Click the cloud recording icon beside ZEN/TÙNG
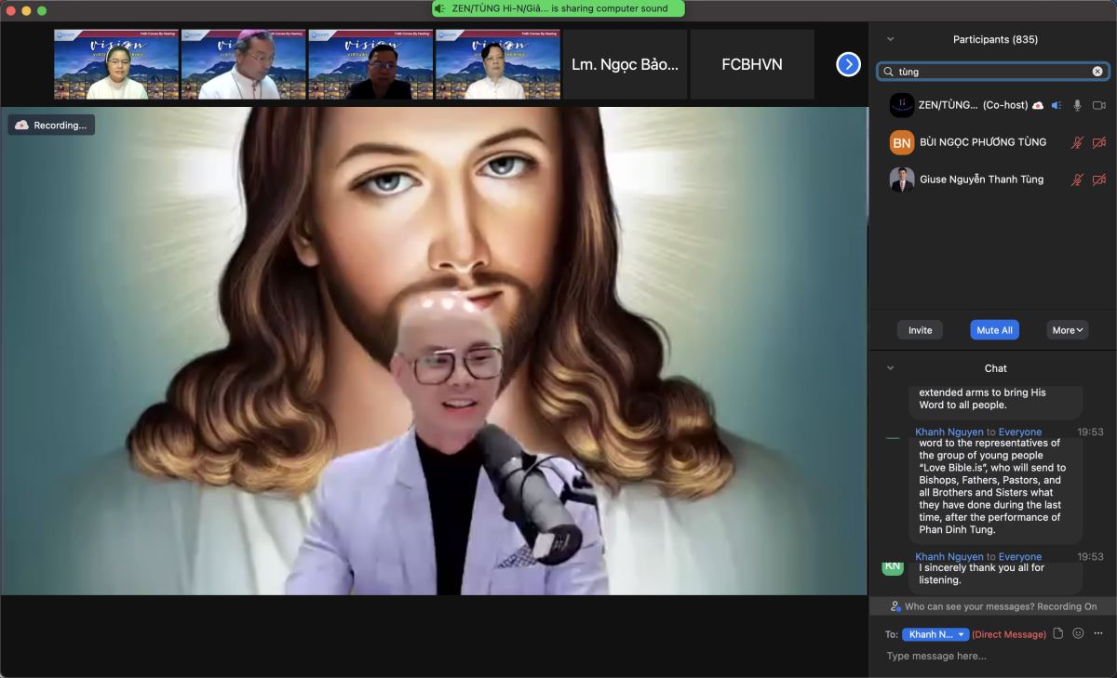 pyautogui.click(x=1038, y=105)
